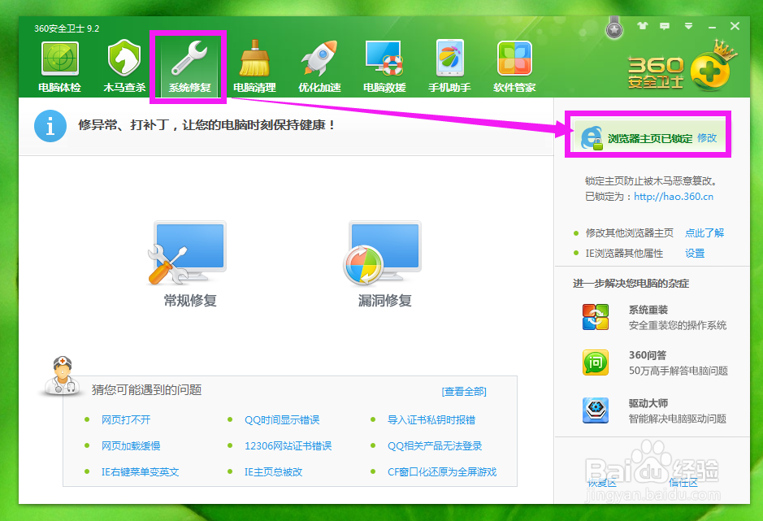Viewport: 763px width, 521px height.
Task: Open 导入证书私钥时报错 link
Action: tap(431, 419)
